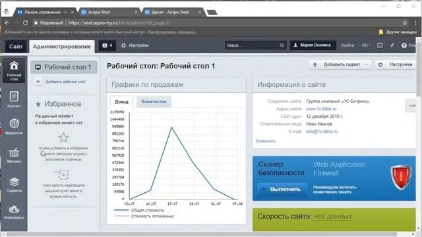Open a new browser tab
Viewport: 422px width, 237px height.
(x=212, y=13)
